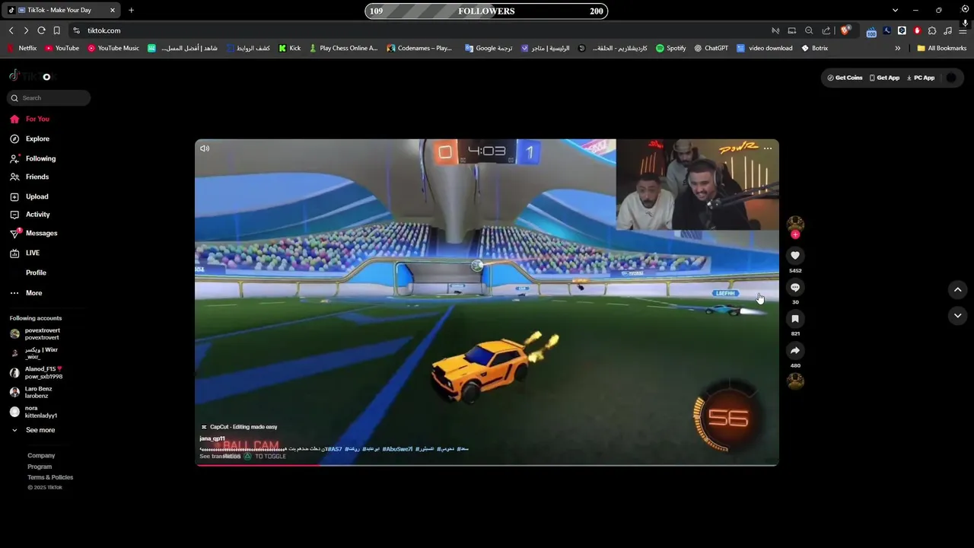Follow creator with the red plus badge
The height and width of the screenshot is (548, 974).
tap(795, 234)
